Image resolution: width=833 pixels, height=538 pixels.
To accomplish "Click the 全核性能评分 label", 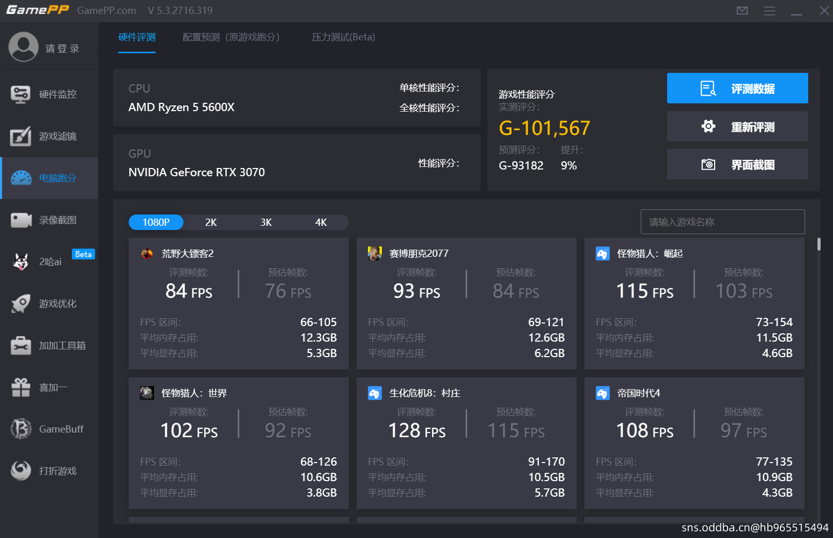I will coord(429,108).
